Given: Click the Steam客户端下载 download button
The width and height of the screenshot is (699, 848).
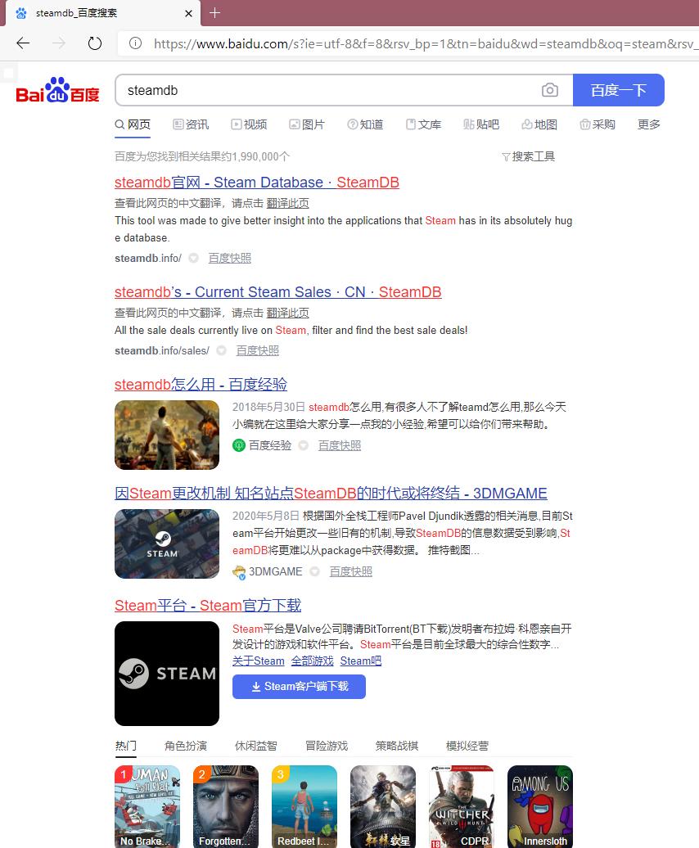Looking at the screenshot, I should (299, 687).
